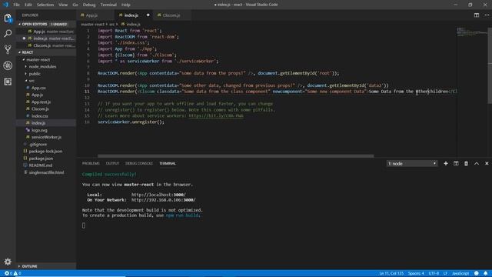
Task: Switch to the Debug Console tab
Action: tap(139, 164)
